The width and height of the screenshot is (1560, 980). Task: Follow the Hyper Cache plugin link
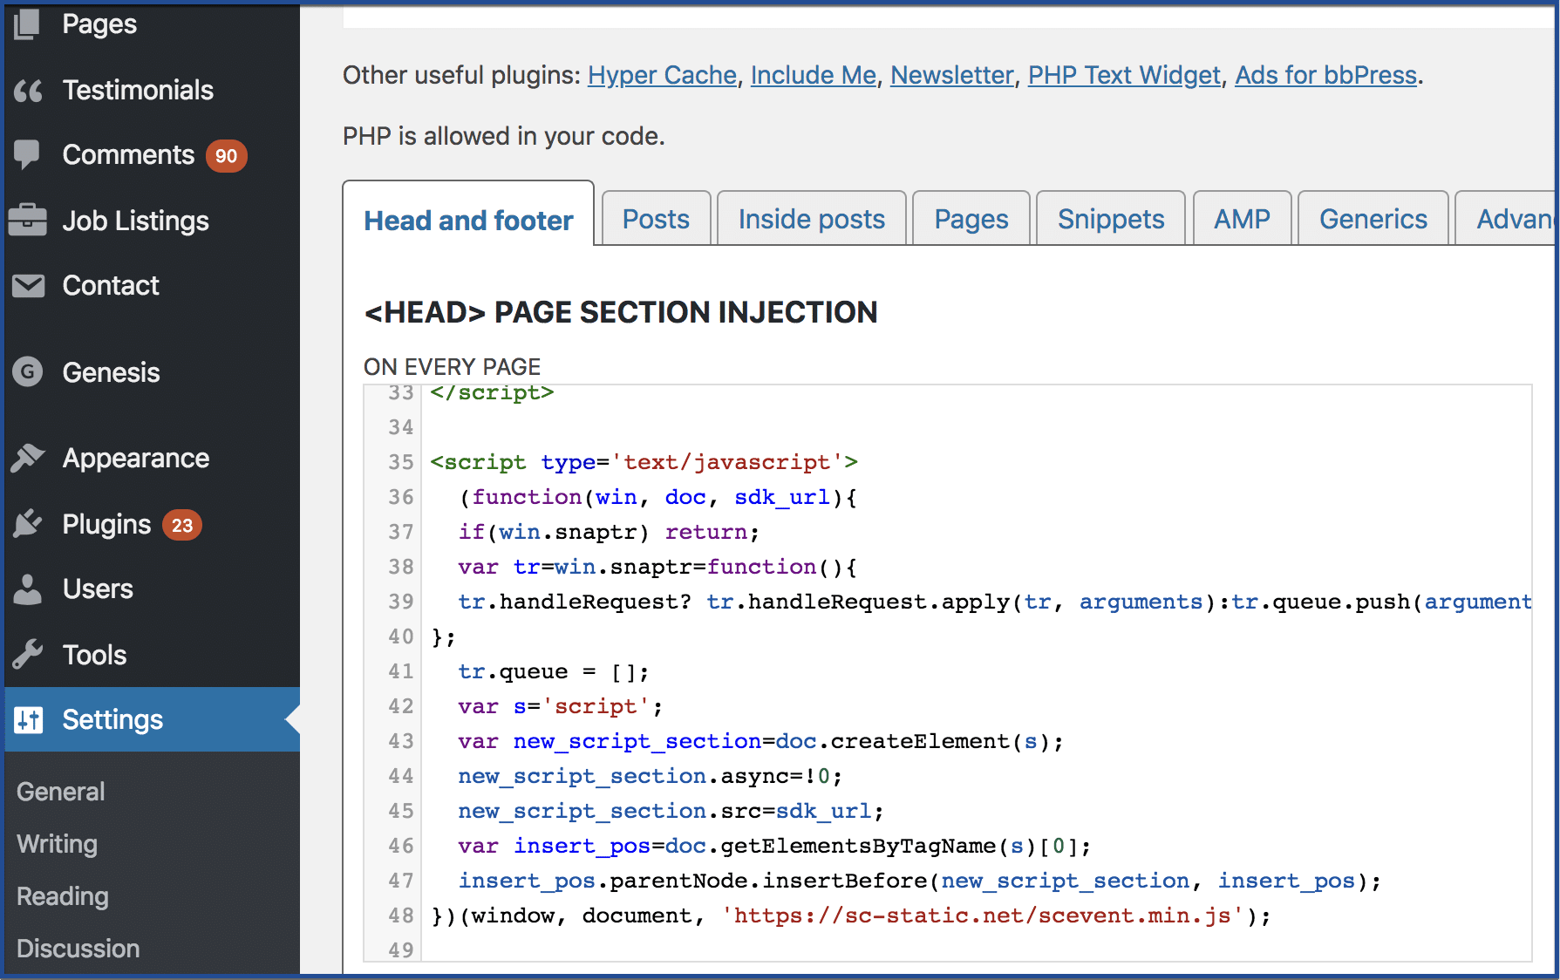coord(663,76)
